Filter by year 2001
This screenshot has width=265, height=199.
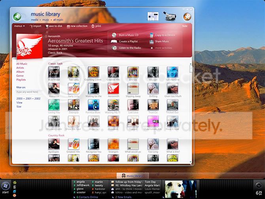(x=28, y=99)
